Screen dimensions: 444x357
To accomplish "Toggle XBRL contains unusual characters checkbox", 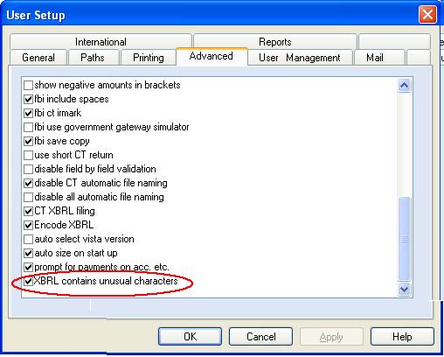I will pos(28,281).
